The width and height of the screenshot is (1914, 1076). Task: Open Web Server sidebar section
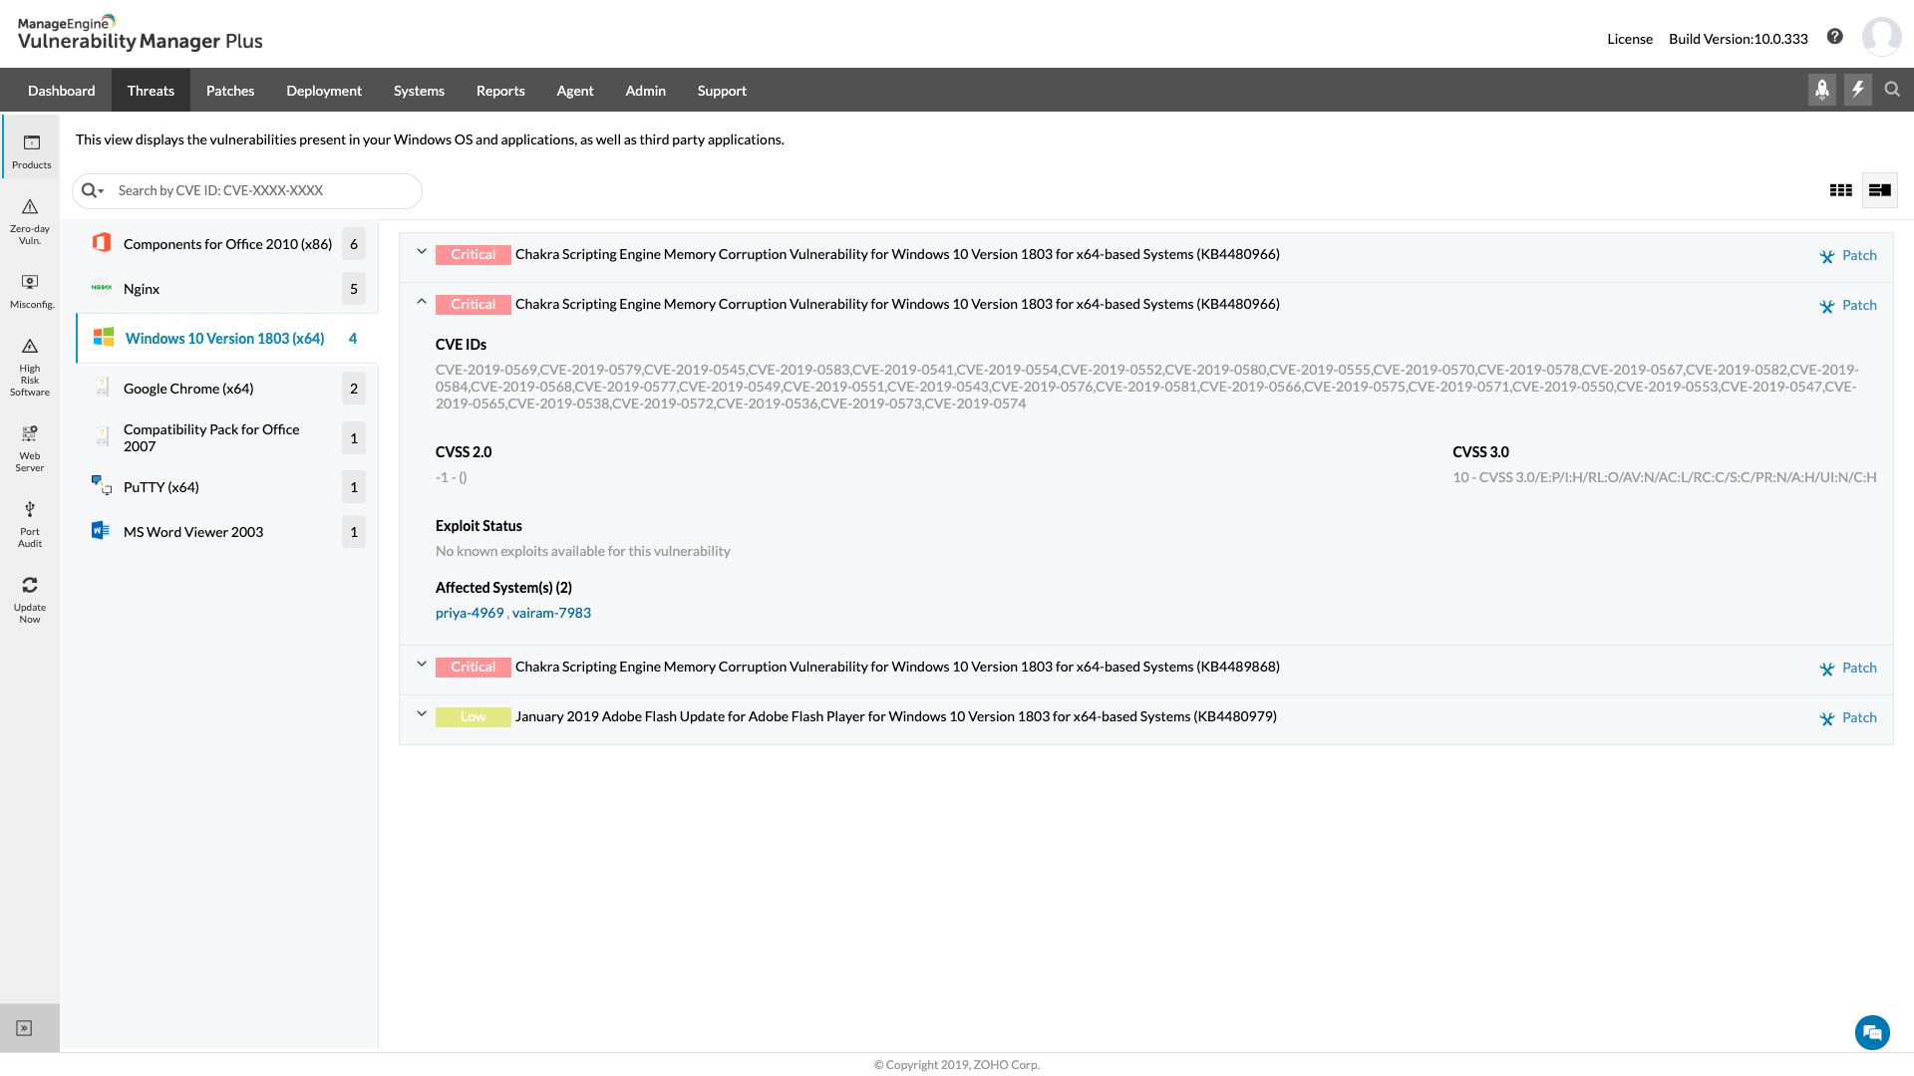(30, 448)
